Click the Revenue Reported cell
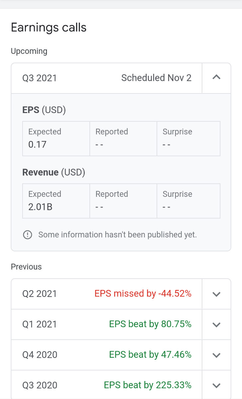242x399 pixels. [x=123, y=201]
